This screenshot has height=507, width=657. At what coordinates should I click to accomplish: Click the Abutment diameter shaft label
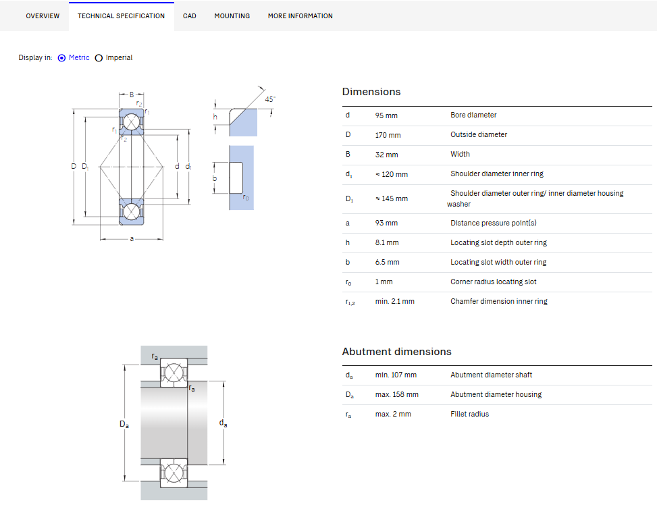tap(492, 375)
